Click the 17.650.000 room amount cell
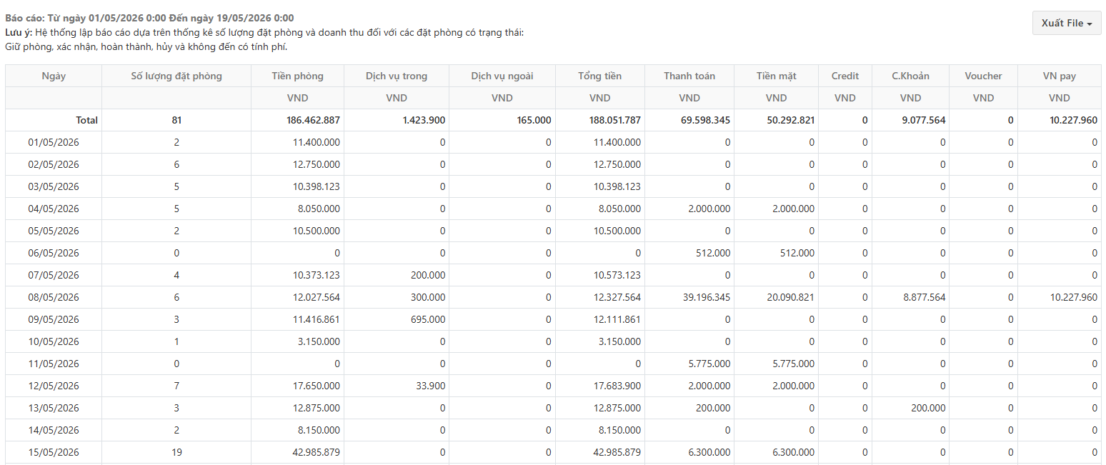Image resolution: width=1106 pixels, height=465 pixels. coord(297,386)
